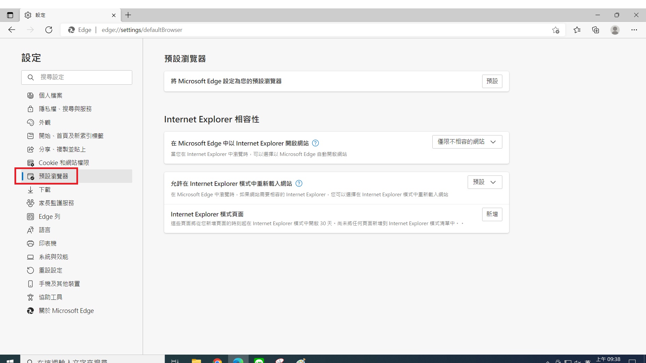Click the tab actions menu icon

coord(10,15)
